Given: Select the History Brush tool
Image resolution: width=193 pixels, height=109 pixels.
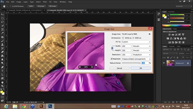Looking at the screenshot, I should point(2,48).
